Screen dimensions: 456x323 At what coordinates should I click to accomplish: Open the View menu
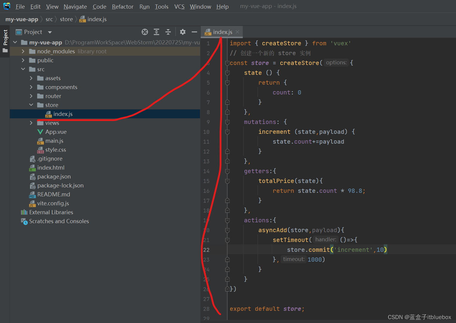click(x=52, y=7)
